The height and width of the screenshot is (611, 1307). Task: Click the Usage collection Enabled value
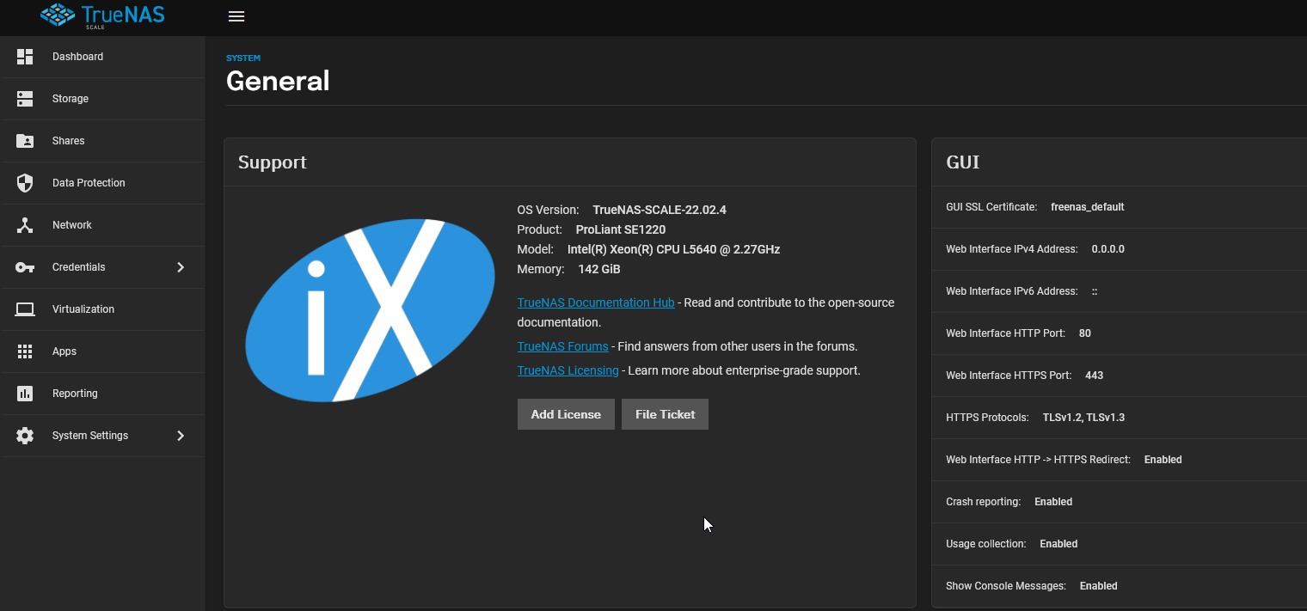(x=1058, y=544)
